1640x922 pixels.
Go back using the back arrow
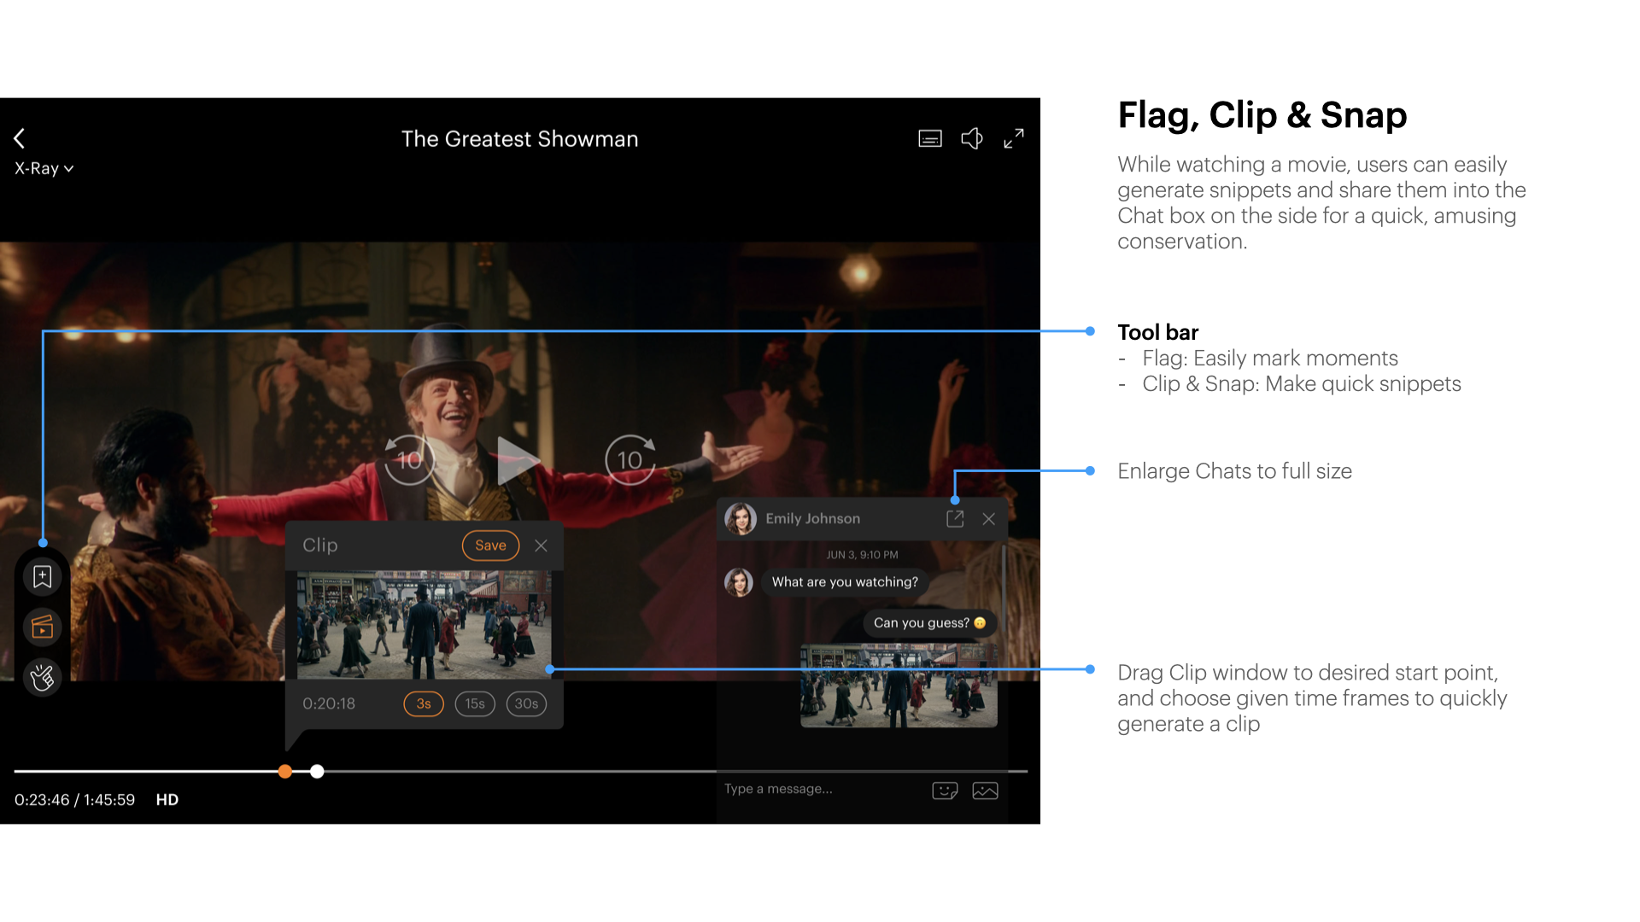click(x=20, y=138)
